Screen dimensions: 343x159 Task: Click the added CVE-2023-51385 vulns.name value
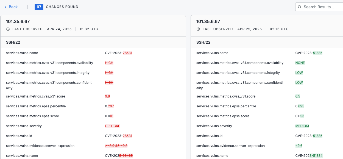(309, 53)
